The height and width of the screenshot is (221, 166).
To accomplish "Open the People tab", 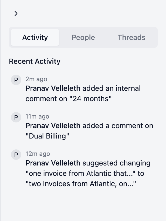I will point(83,37).
